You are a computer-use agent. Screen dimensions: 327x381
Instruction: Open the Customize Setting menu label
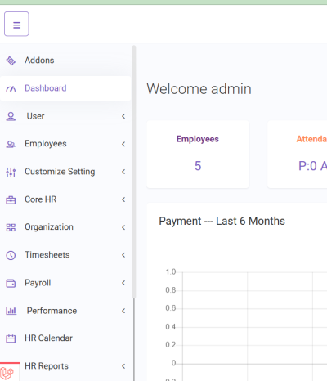tap(60, 172)
